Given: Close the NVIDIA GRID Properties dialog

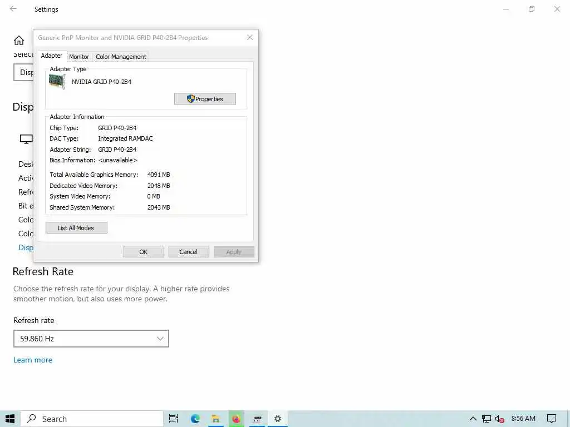Looking at the screenshot, I should coord(250,37).
